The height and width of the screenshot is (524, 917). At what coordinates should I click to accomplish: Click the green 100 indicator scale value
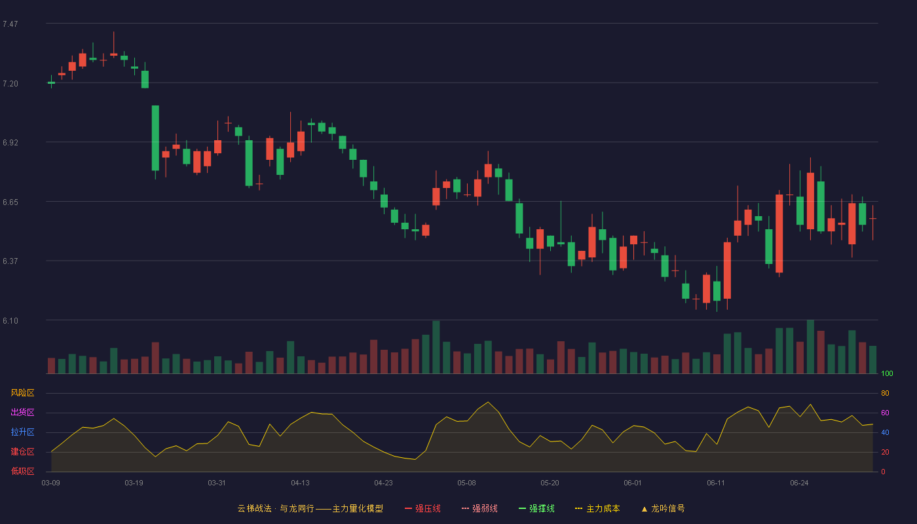pyautogui.click(x=887, y=374)
